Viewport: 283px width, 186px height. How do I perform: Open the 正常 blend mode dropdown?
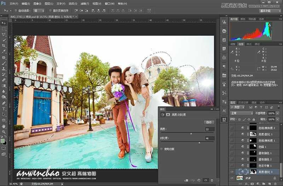coord(242,113)
